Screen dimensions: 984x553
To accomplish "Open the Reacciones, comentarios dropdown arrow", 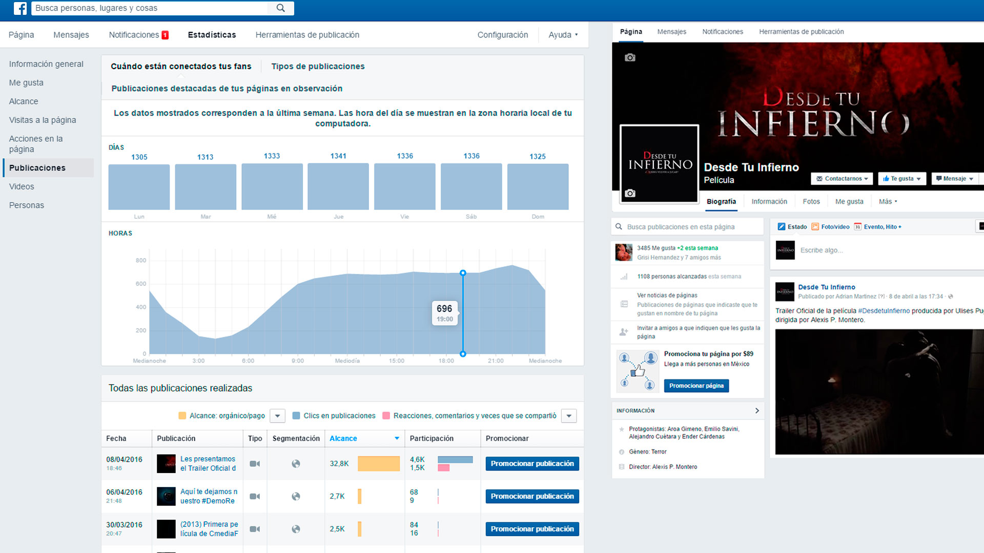I will 569,416.
